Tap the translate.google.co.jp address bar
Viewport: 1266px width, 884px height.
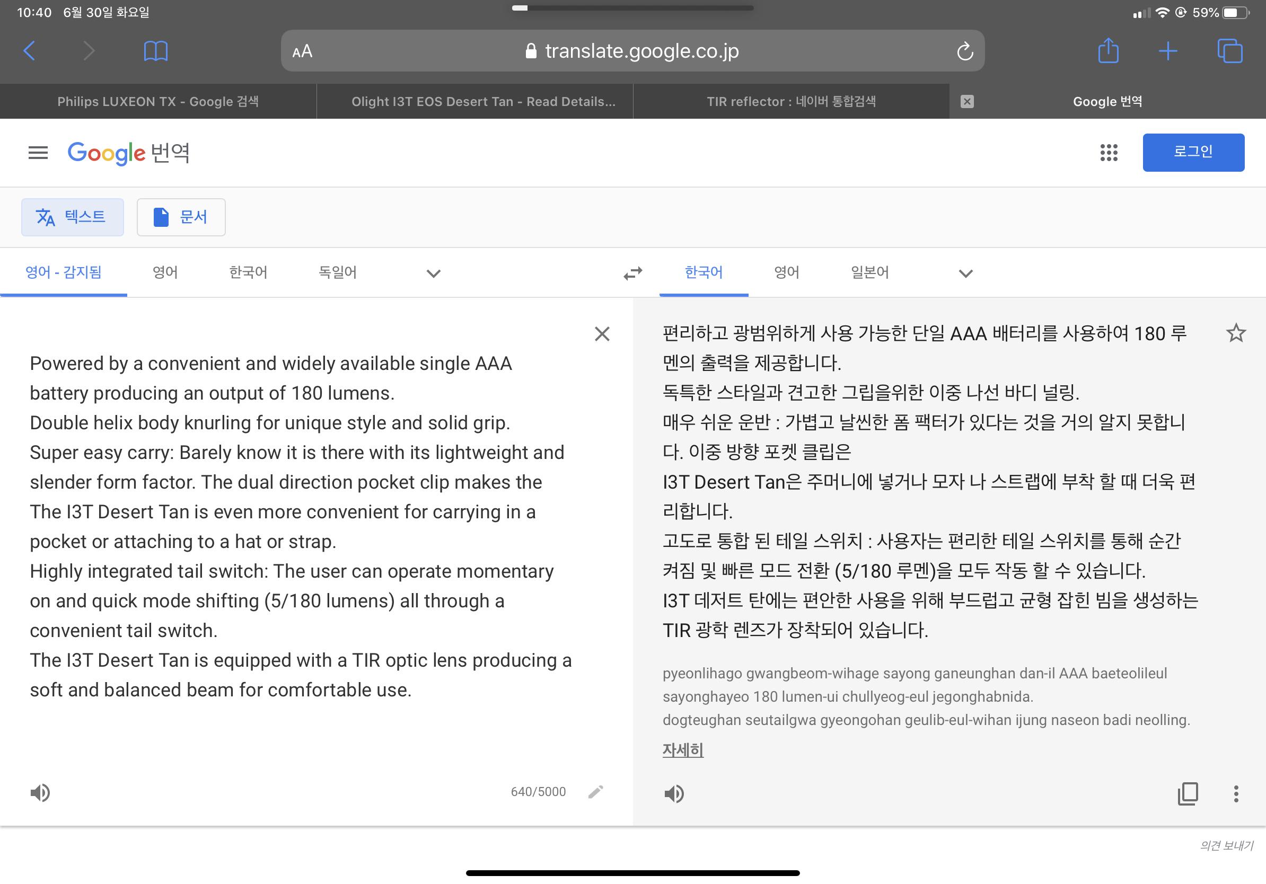pos(632,51)
